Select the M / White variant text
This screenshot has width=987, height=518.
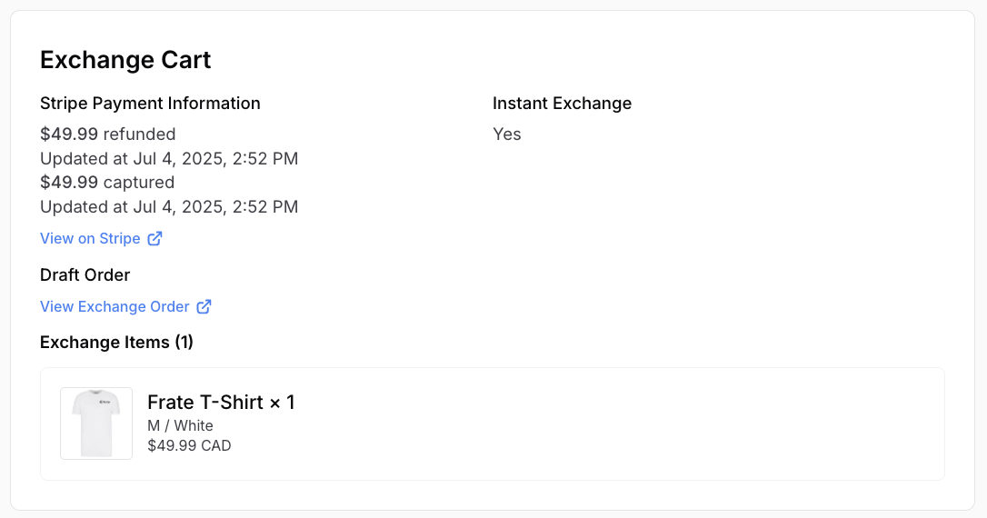click(x=180, y=425)
